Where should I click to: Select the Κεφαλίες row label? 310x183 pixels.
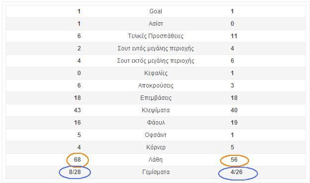coord(156,73)
